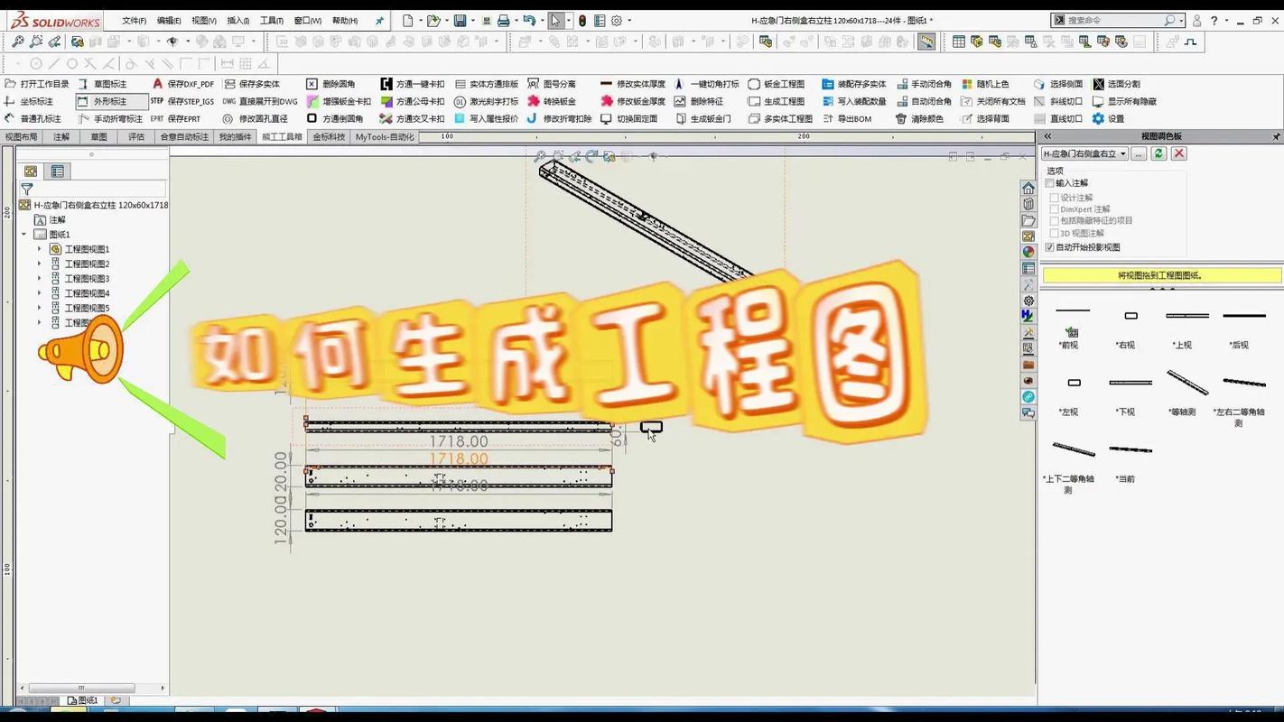1284x722 pixels.
Task: Click the refresh button in view palette
Action: [x=1158, y=153]
